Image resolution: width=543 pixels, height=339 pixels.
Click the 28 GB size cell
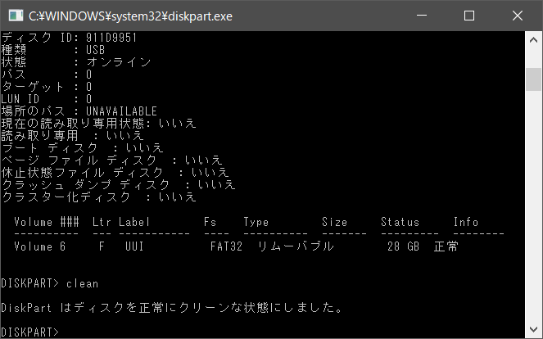(404, 246)
